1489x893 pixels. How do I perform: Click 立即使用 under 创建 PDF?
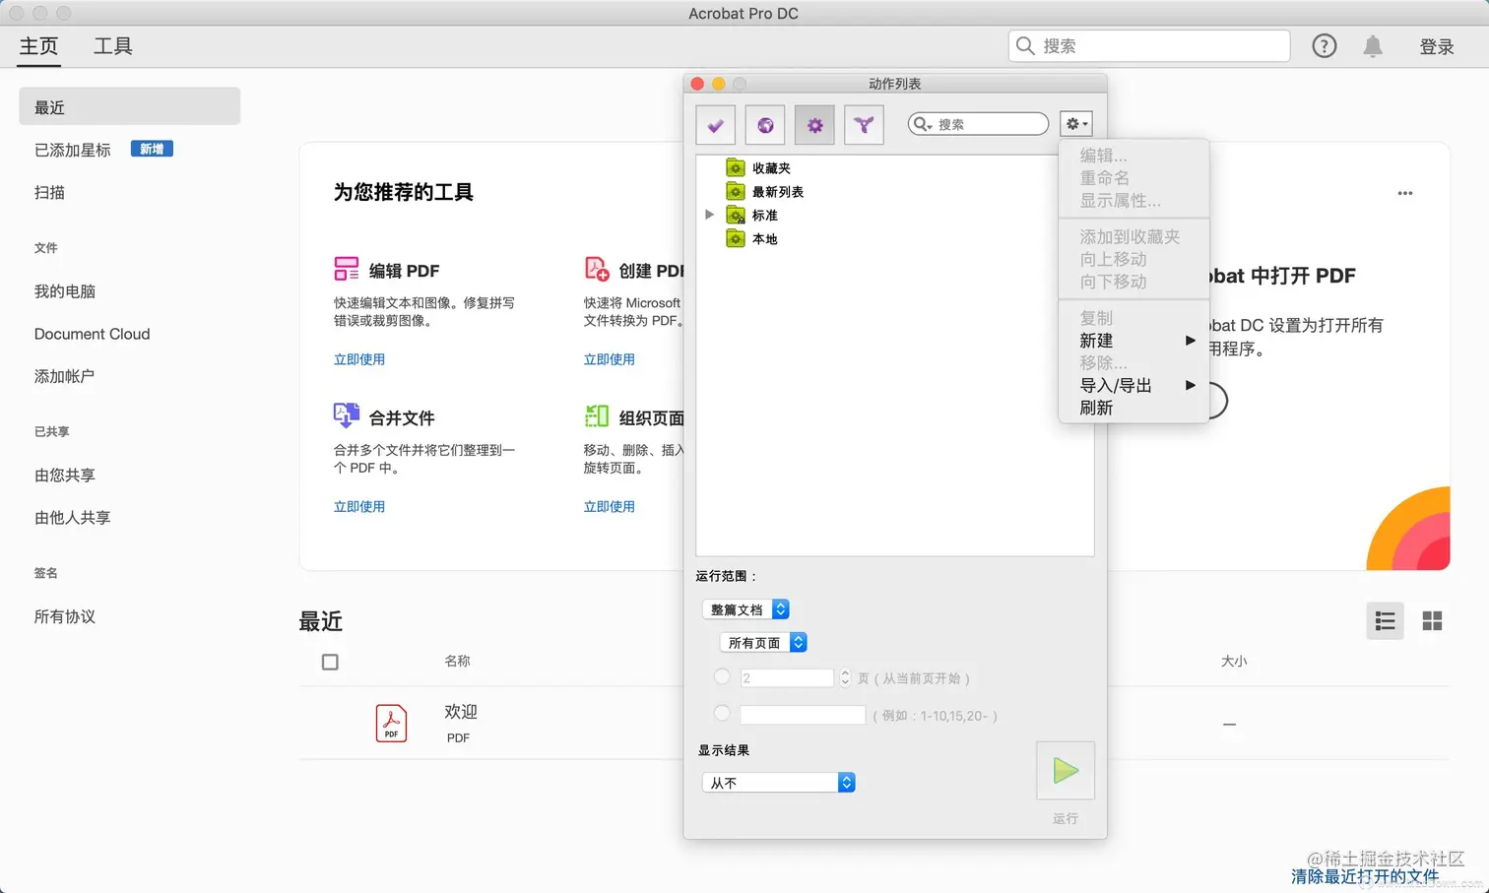(x=610, y=359)
